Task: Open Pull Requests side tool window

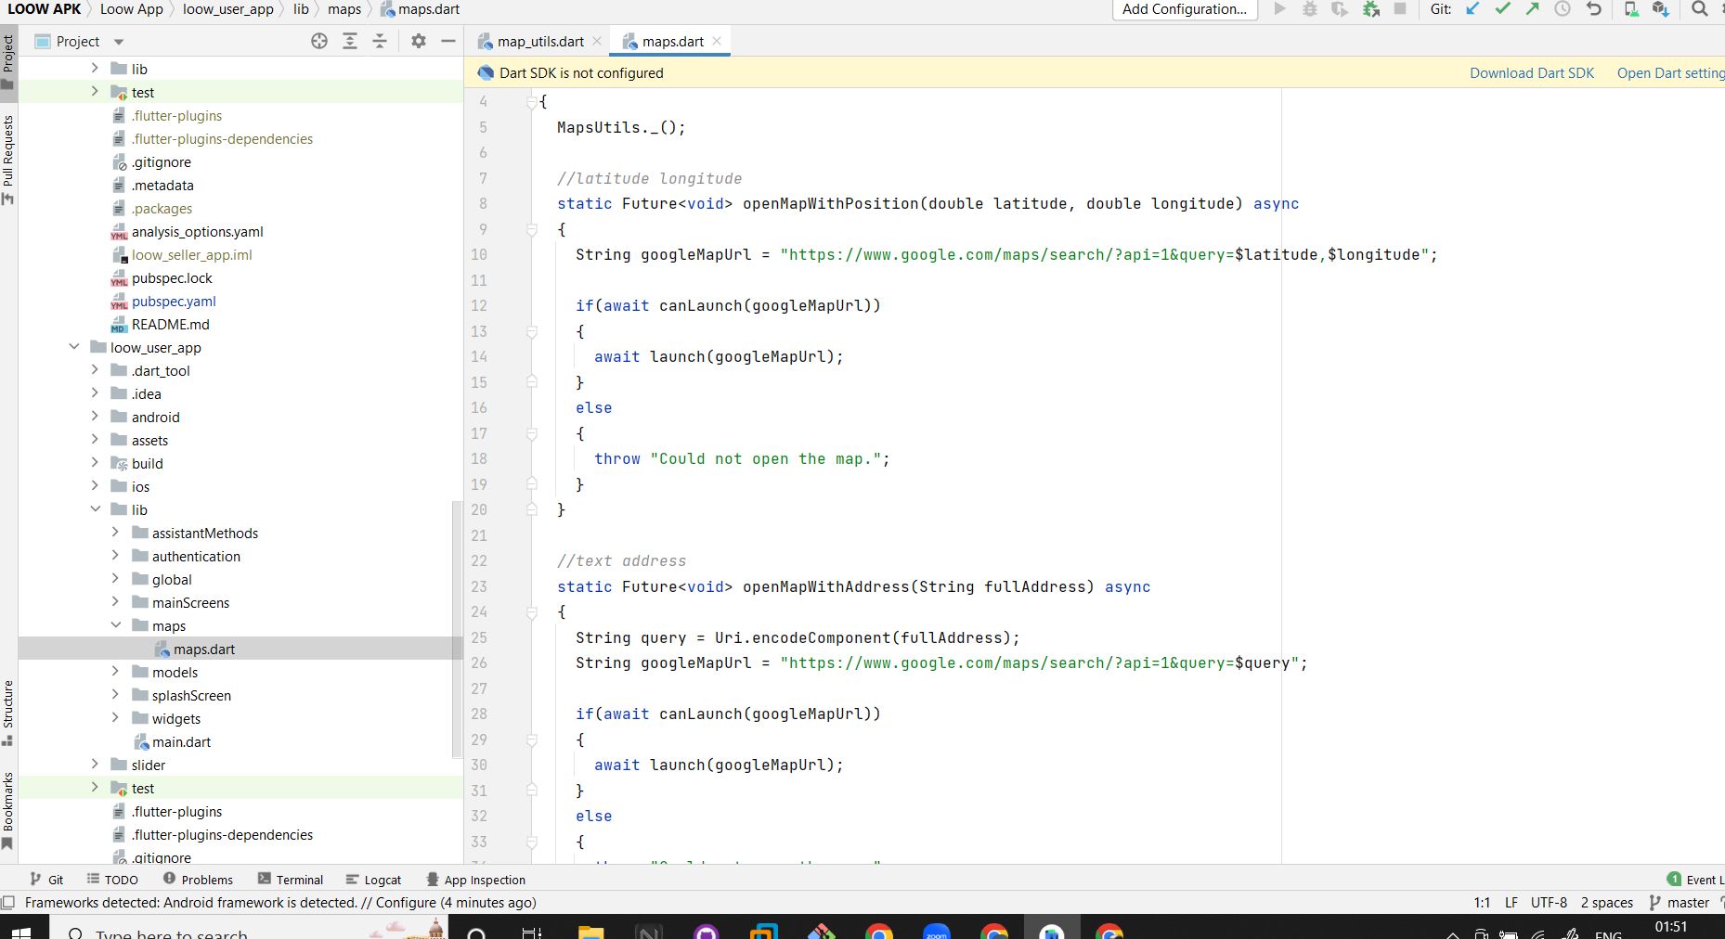Action: 8,159
